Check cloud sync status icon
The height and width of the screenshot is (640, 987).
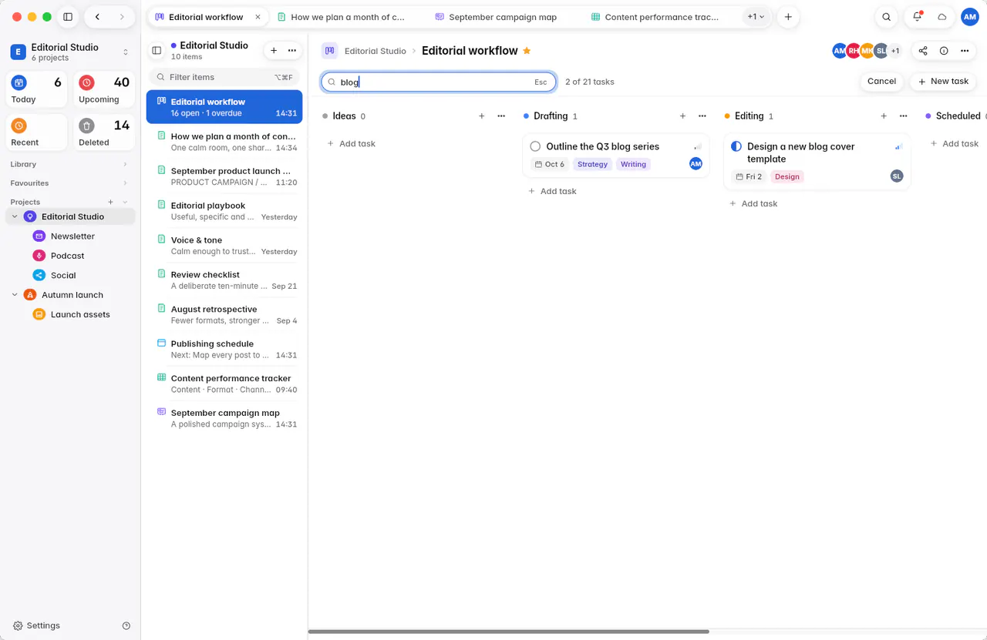tap(942, 17)
